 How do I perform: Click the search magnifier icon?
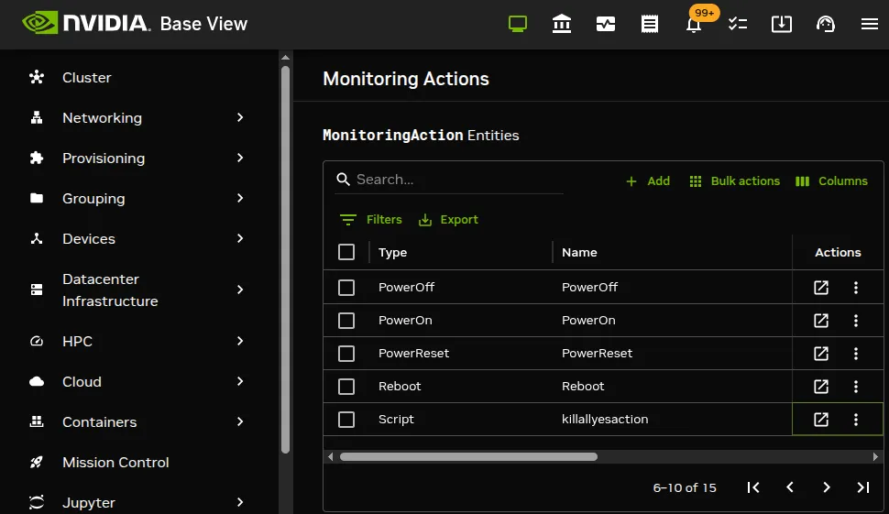tap(343, 180)
